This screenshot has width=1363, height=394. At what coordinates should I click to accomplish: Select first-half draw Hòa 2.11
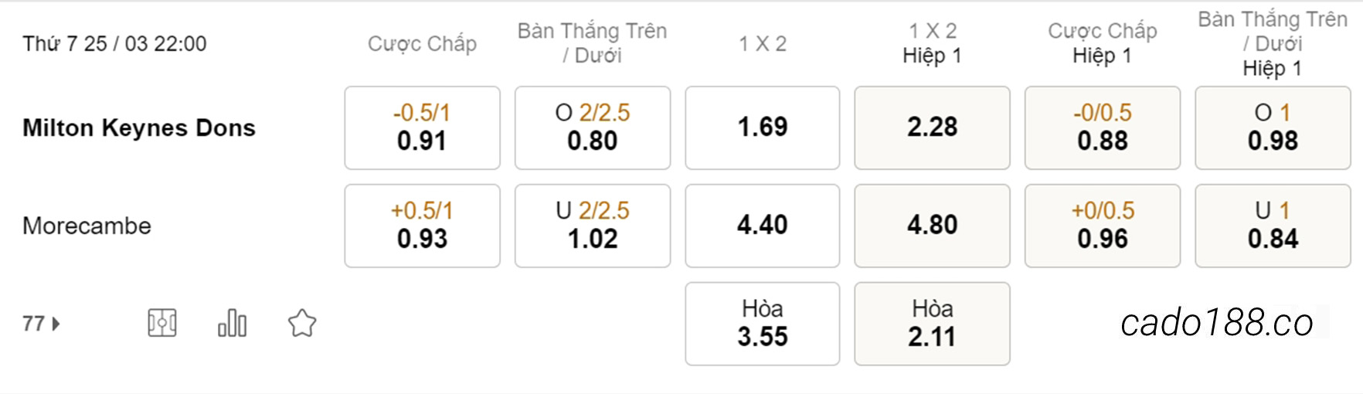(x=932, y=324)
